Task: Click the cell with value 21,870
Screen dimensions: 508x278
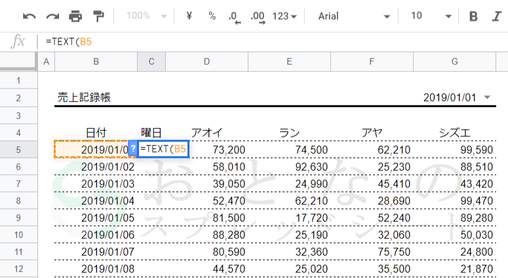Action: [454, 269]
